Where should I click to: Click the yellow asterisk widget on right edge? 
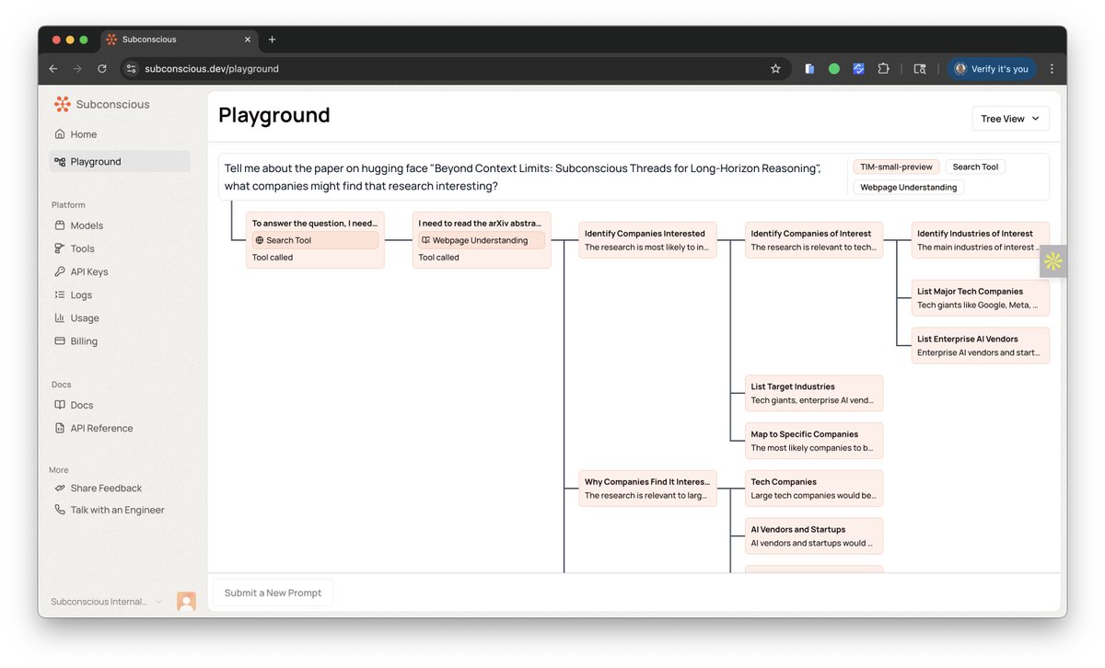(1053, 261)
